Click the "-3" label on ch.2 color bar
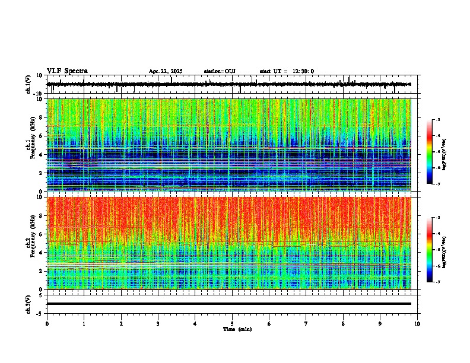 438,218
